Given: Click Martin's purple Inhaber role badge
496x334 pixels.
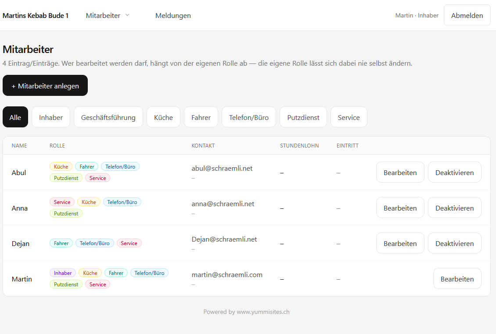Looking at the screenshot, I should 63,273.
